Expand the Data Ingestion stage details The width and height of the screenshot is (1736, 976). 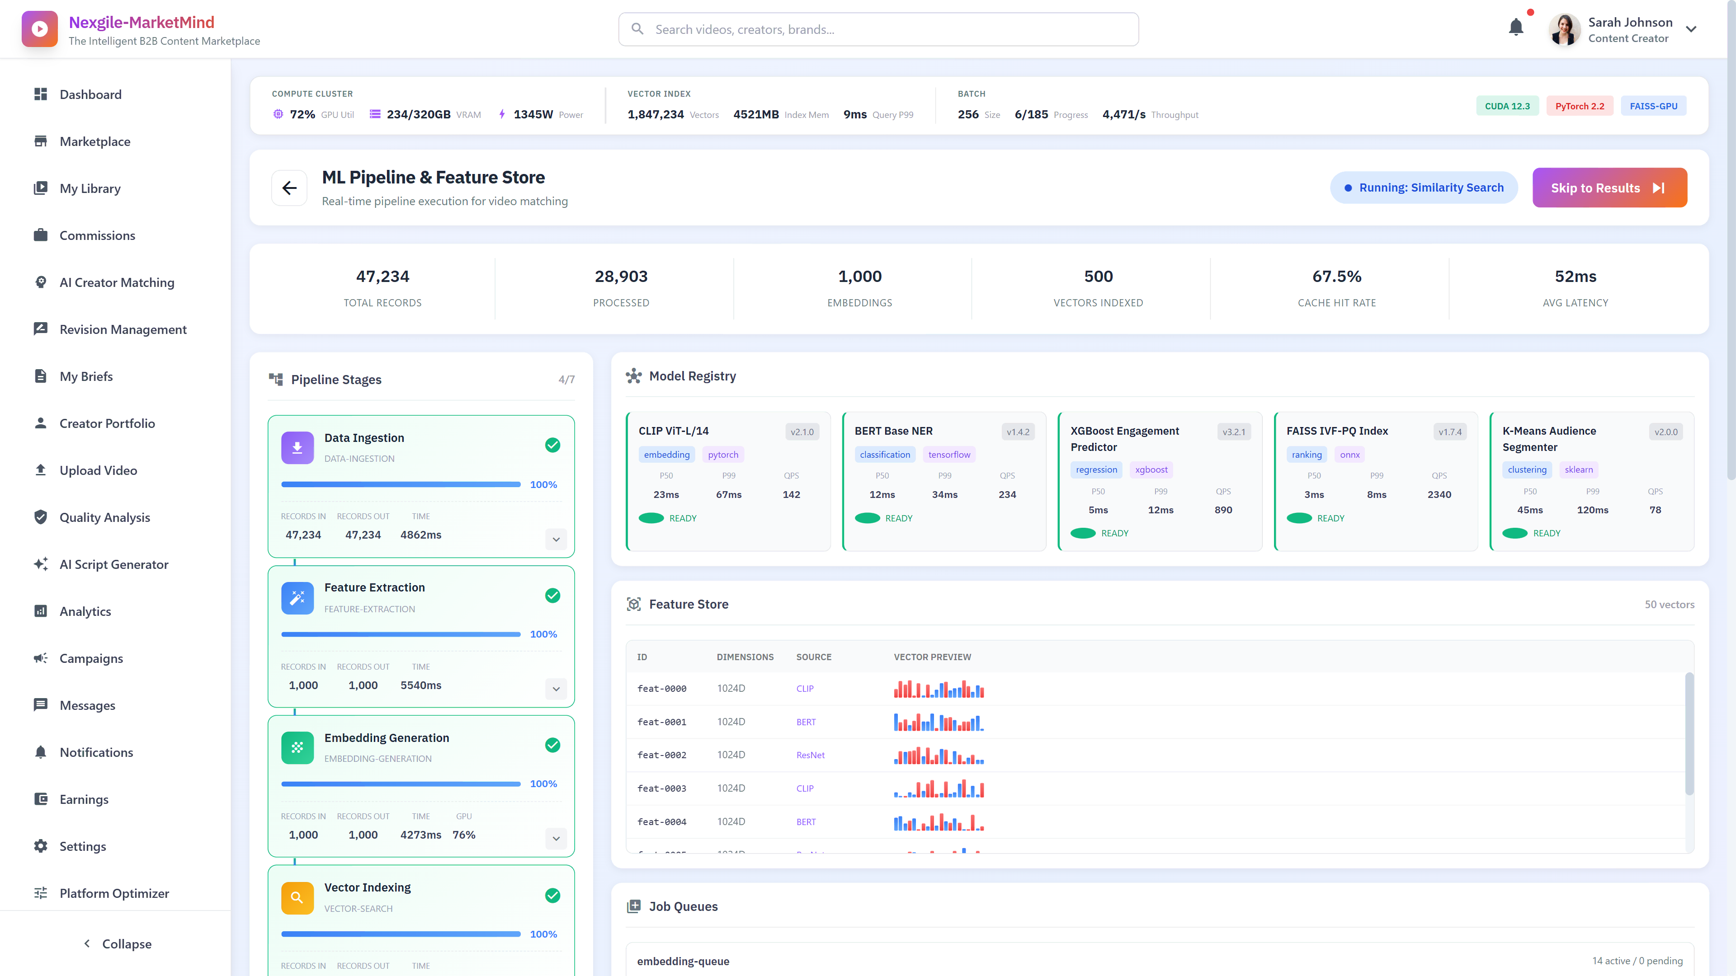click(556, 539)
